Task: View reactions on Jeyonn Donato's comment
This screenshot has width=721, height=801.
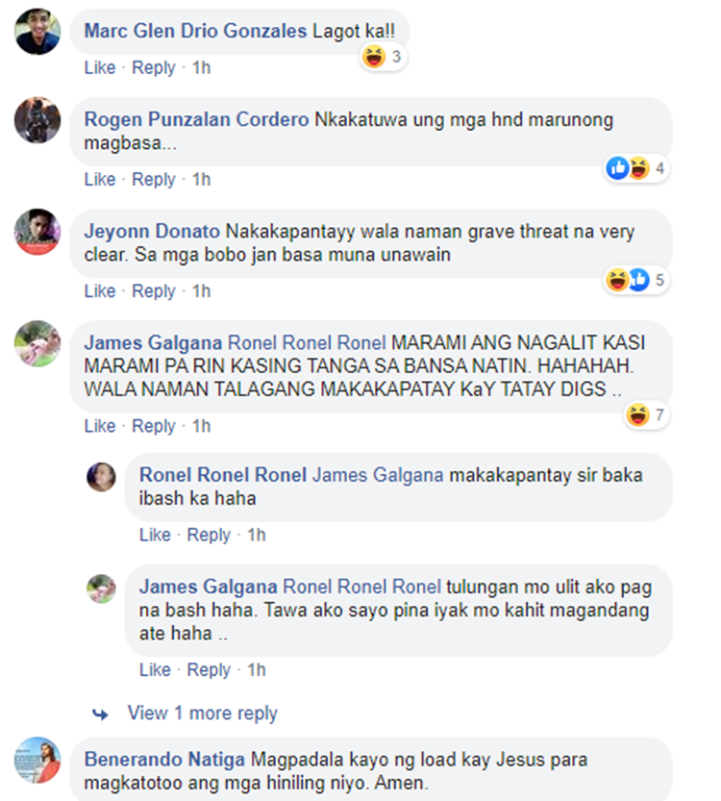Action: [637, 280]
